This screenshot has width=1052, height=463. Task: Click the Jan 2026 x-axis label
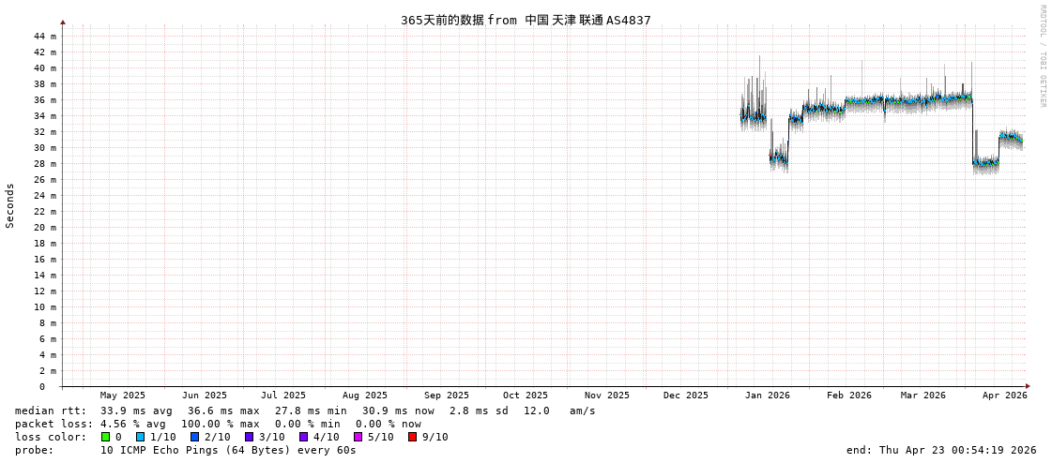click(x=767, y=396)
